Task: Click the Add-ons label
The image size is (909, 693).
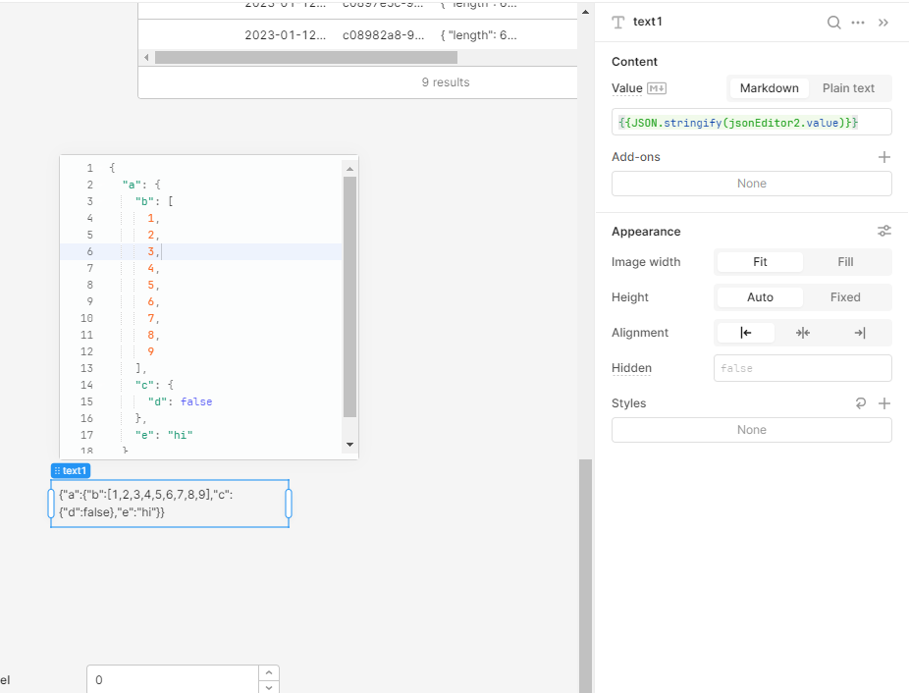Action: (635, 157)
